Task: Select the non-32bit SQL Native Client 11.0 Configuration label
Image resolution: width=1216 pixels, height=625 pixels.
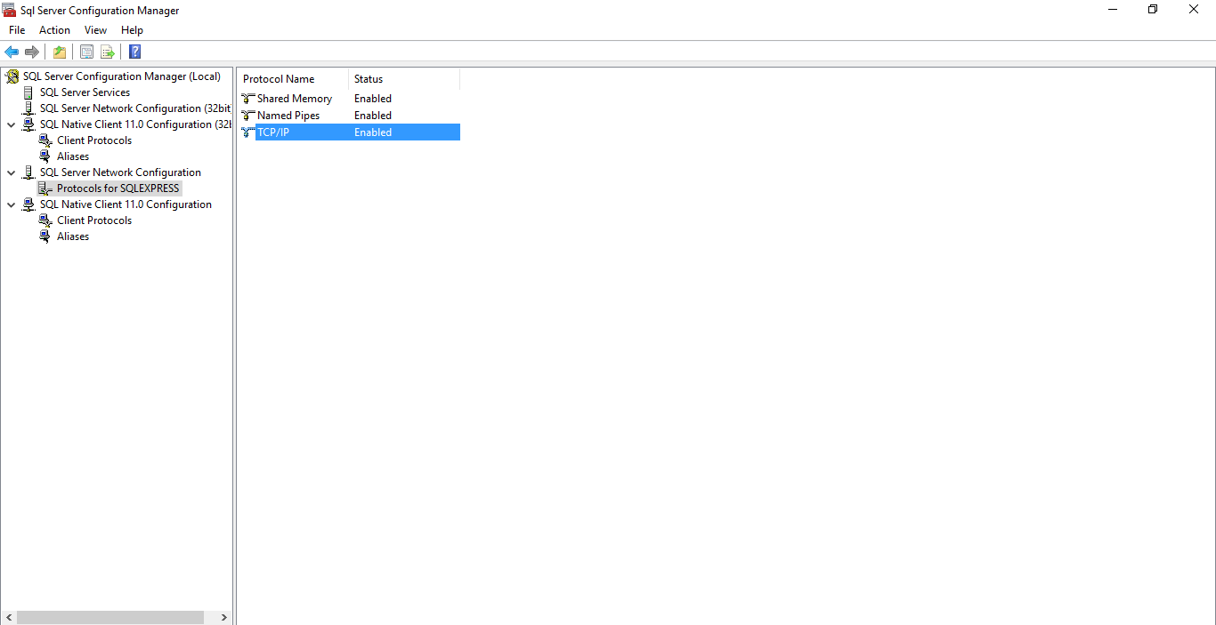Action: (x=126, y=204)
